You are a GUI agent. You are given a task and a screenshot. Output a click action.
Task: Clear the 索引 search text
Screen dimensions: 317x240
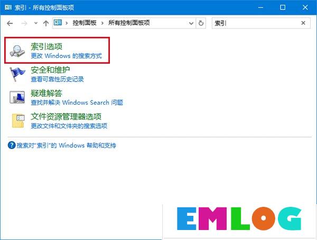[x=303, y=23]
